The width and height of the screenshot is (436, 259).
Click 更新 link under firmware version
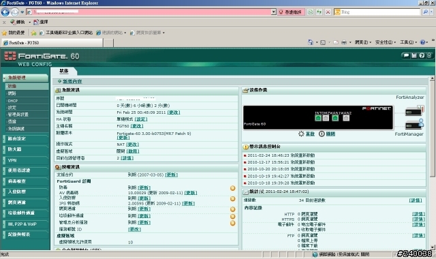click(x=123, y=138)
